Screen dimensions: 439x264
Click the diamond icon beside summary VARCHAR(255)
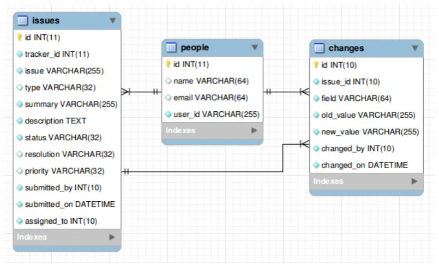pyautogui.click(x=20, y=104)
